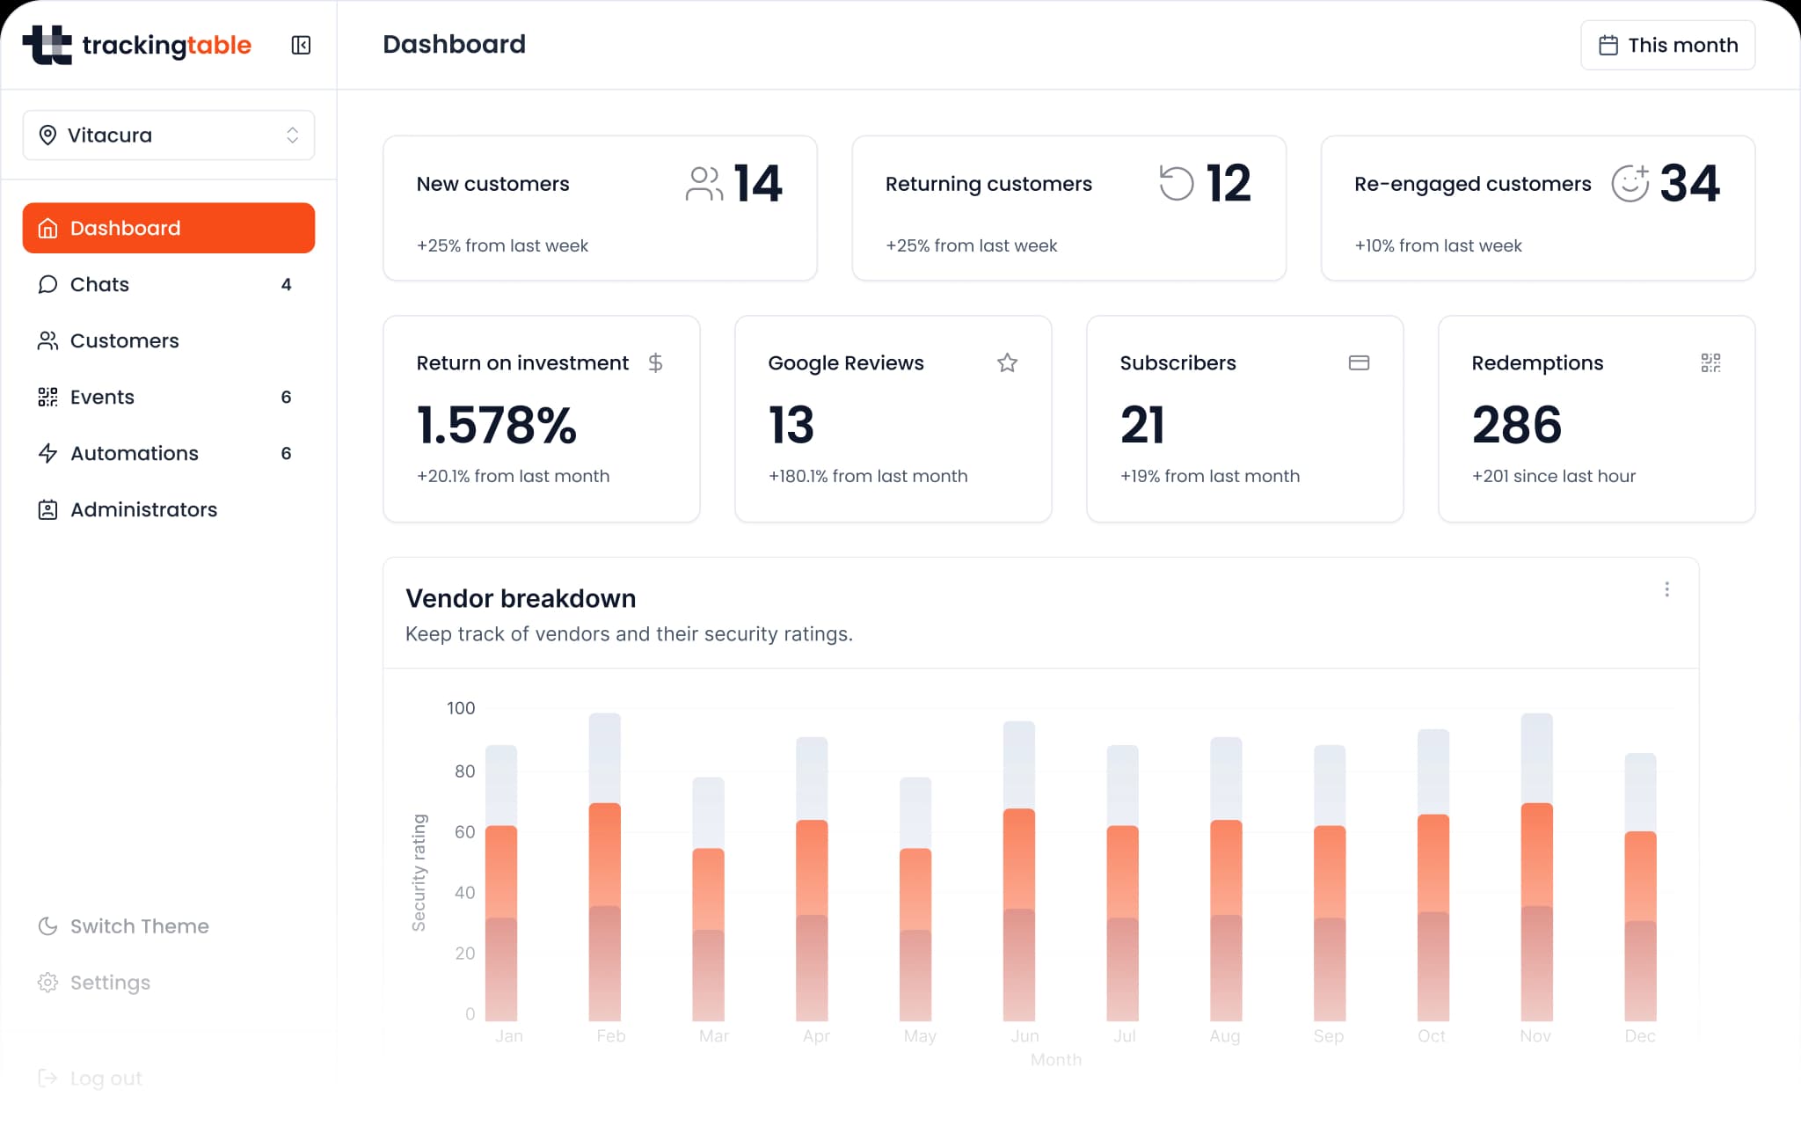Click '+201 since last hour' text

tap(1554, 476)
